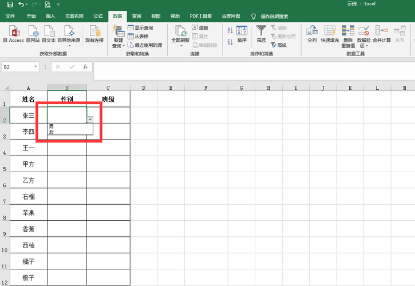Click the Undo arrow icon
Viewport: 415px width, 286px height.
21,4
